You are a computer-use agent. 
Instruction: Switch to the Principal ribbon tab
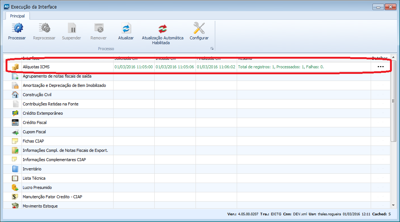pos(17,16)
